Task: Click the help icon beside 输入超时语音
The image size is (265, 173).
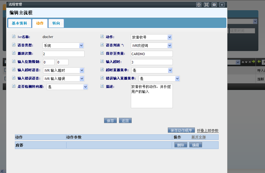Action: pyautogui.click(x=14, y=70)
